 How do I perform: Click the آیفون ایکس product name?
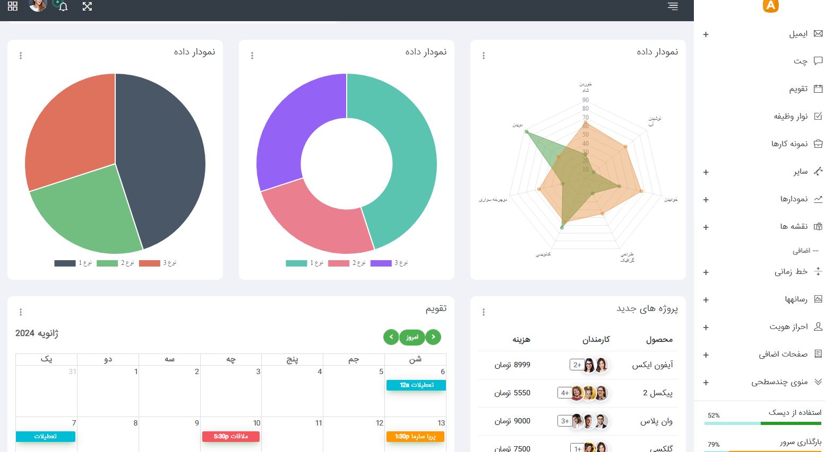coord(652,365)
